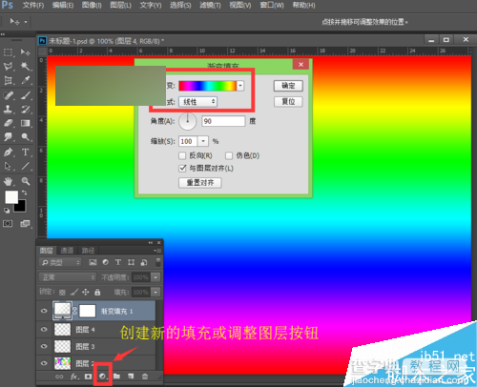Enable the 反向(R) checkbox
The image size is (477, 387).
tap(182, 155)
